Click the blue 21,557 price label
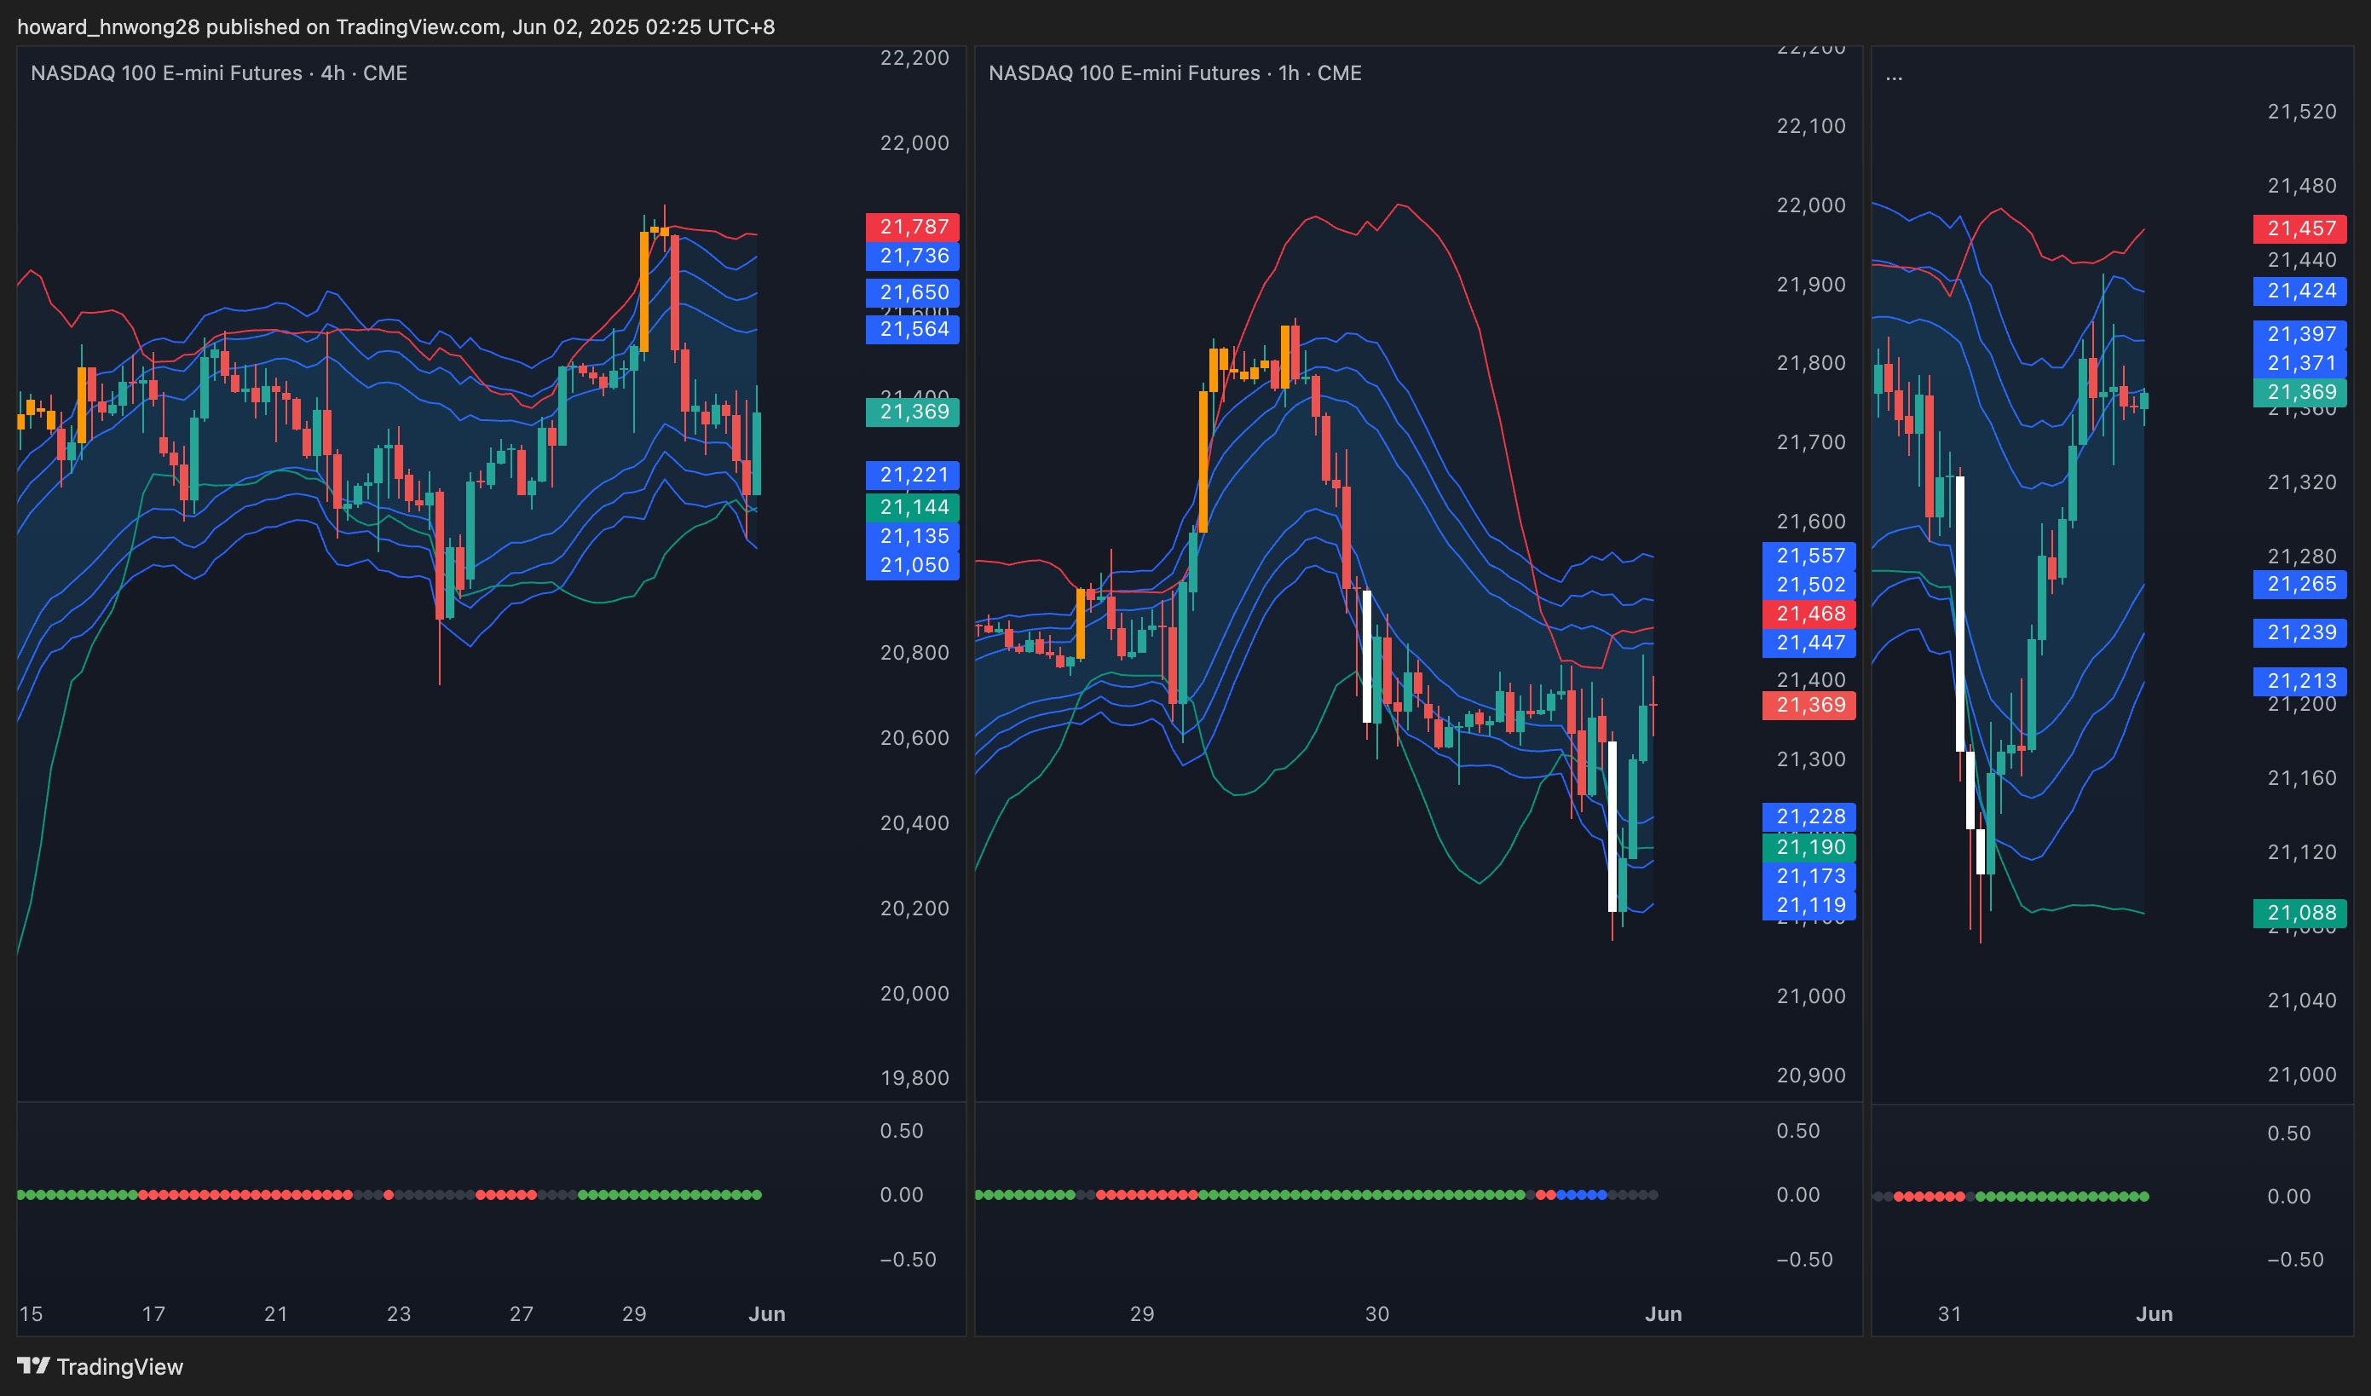The image size is (2371, 1396). (x=1809, y=555)
